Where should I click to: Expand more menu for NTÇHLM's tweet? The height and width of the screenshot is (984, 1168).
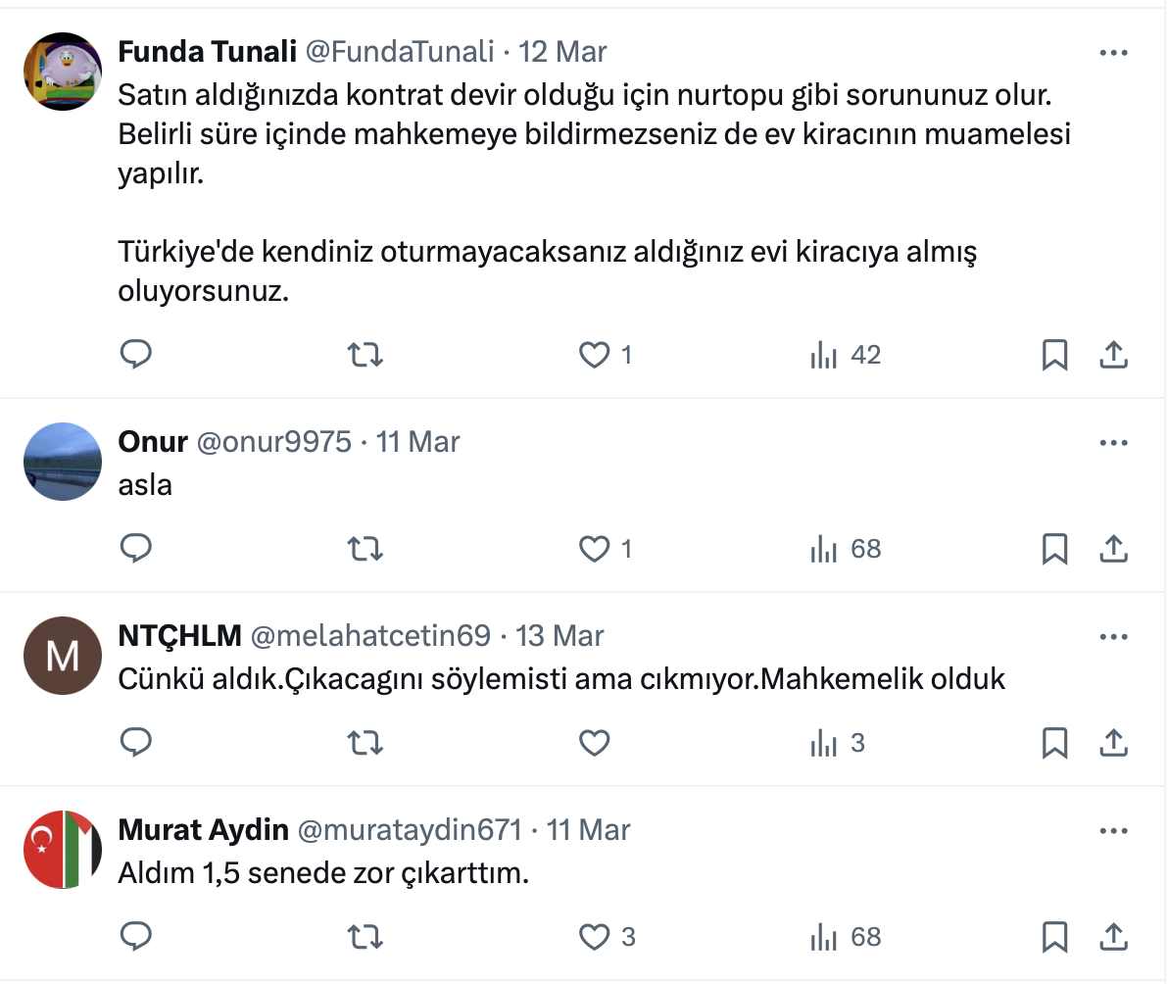tap(1114, 637)
